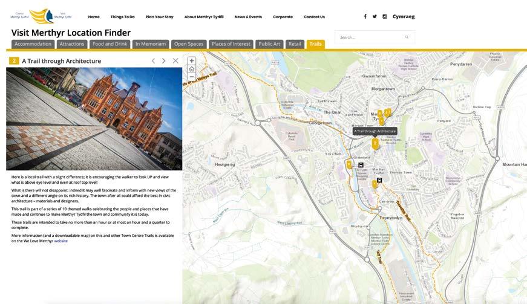Image resolution: width=527 pixels, height=304 pixels.
Task: Click the bus station icon near Glebeland
Action: pyautogui.click(x=361, y=165)
